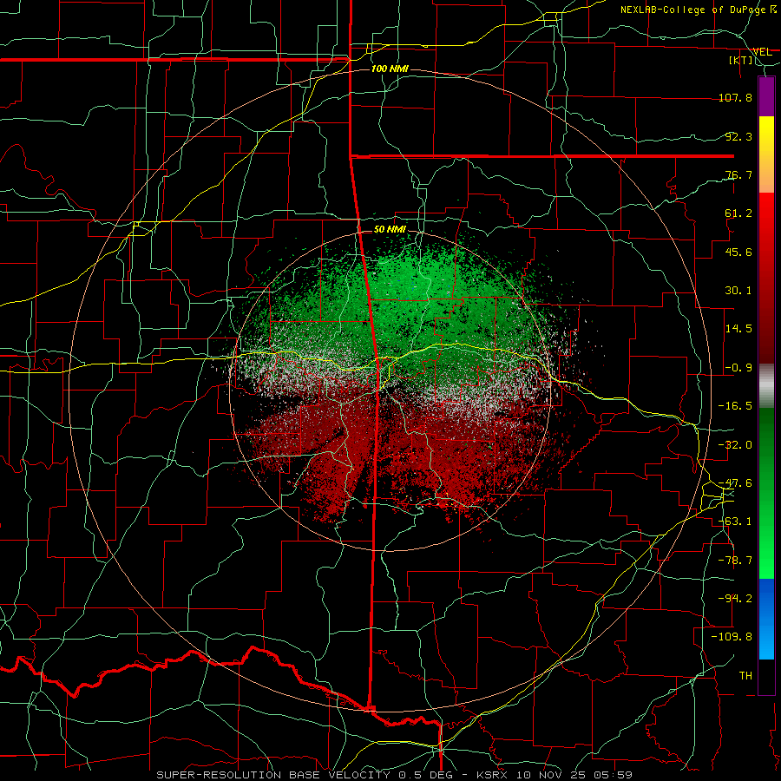Click the -109.8 velocity scale value
This screenshot has height=781, width=781.
(732, 636)
